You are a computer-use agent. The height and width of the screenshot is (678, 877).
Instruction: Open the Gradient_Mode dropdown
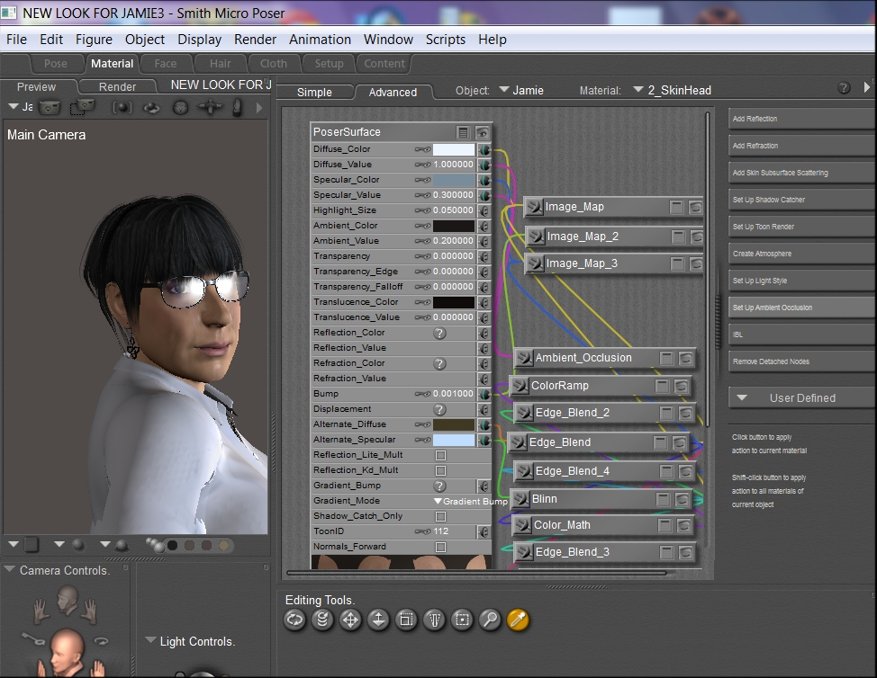(468, 501)
